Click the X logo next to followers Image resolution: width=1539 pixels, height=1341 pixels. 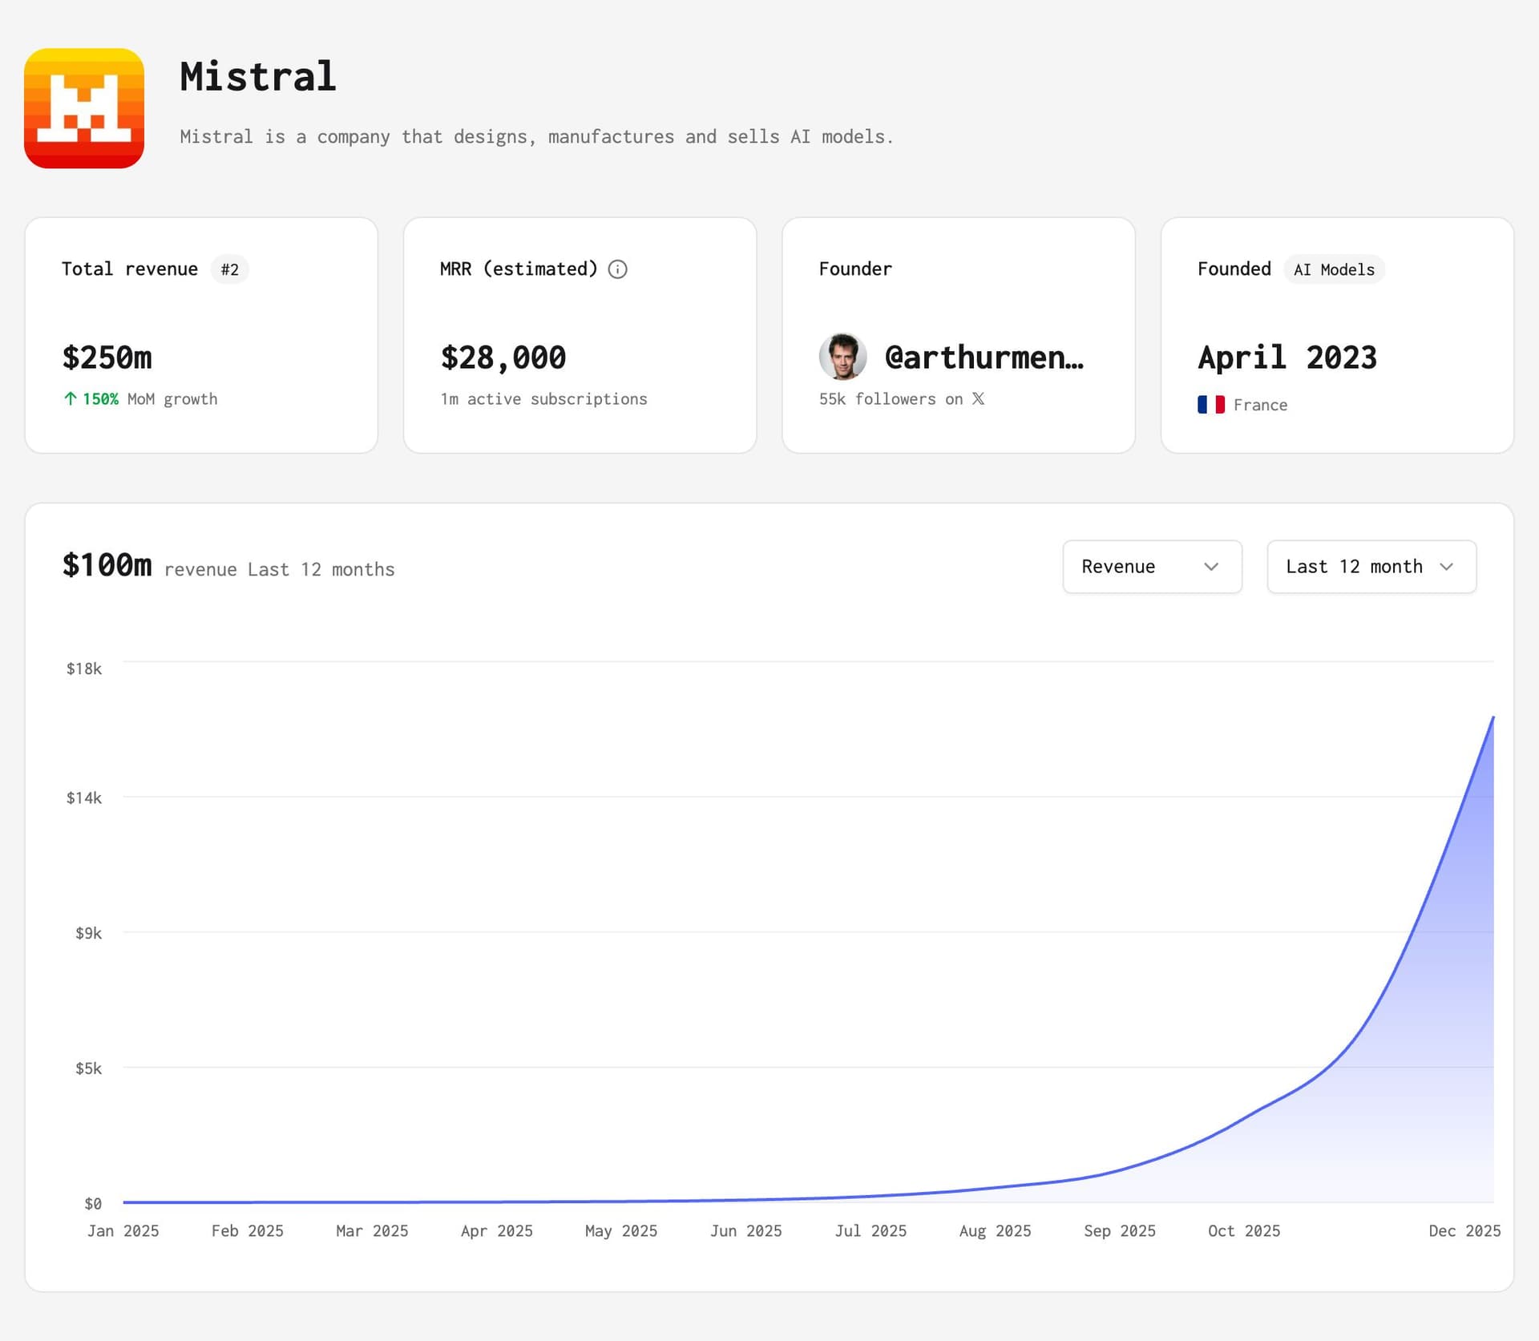point(978,398)
